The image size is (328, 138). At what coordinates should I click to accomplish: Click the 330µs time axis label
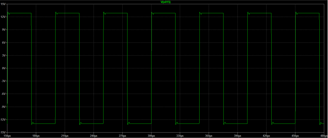pyautogui.click(x=180, y=135)
